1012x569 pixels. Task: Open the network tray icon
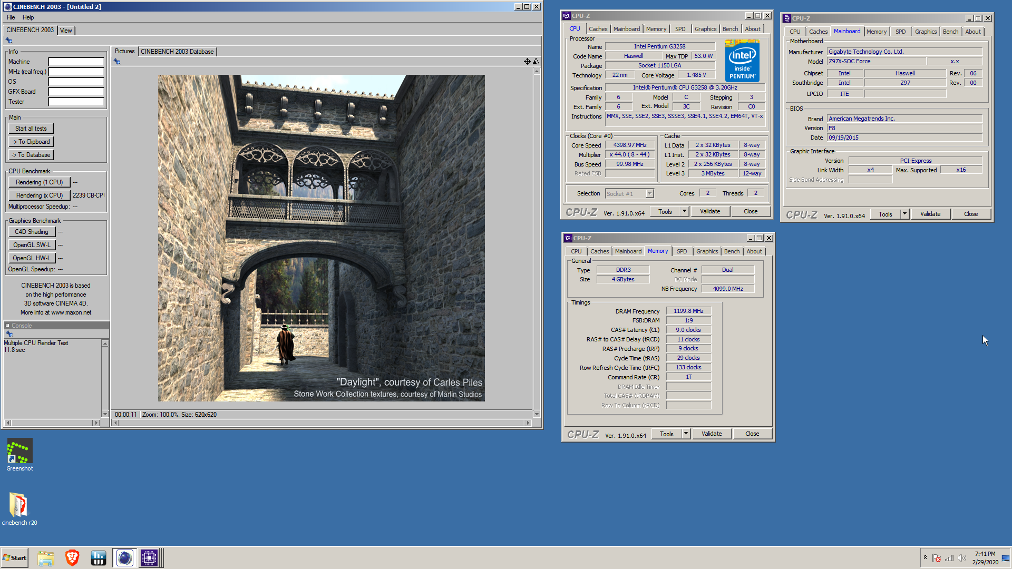[x=949, y=558]
